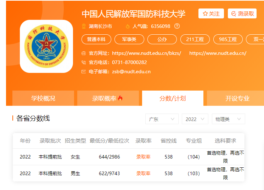Screen dimensions: 264x190
Task: Select the 公办 tag
Action: pos(162,39)
